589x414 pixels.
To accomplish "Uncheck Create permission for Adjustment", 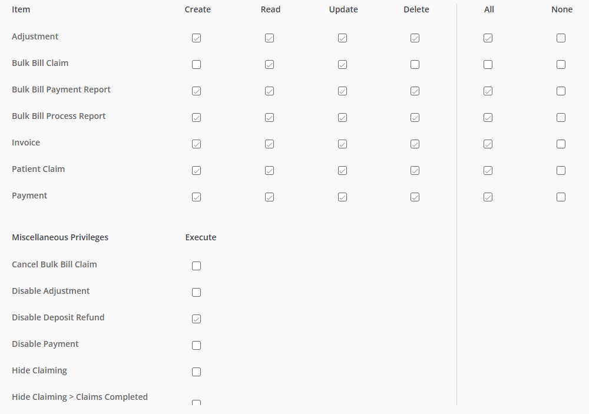I will click(197, 38).
